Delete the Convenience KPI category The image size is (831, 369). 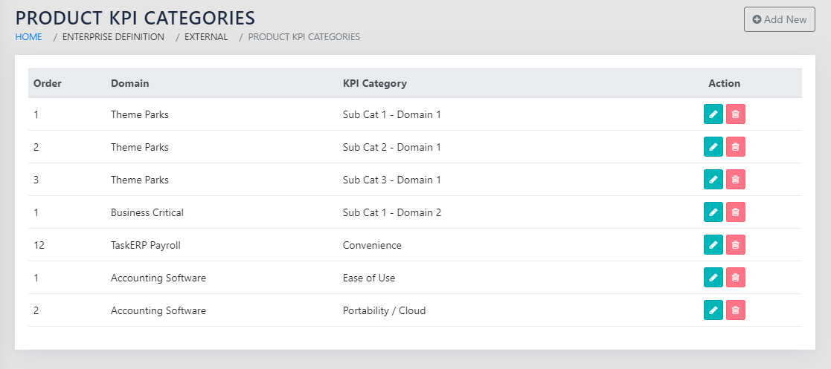735,245
